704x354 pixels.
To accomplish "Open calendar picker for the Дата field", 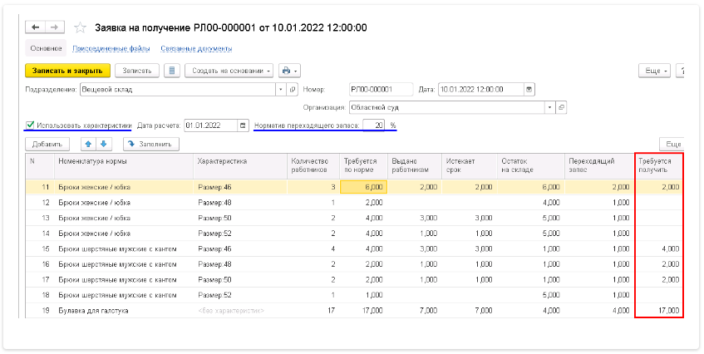I will tap(529, 89).
